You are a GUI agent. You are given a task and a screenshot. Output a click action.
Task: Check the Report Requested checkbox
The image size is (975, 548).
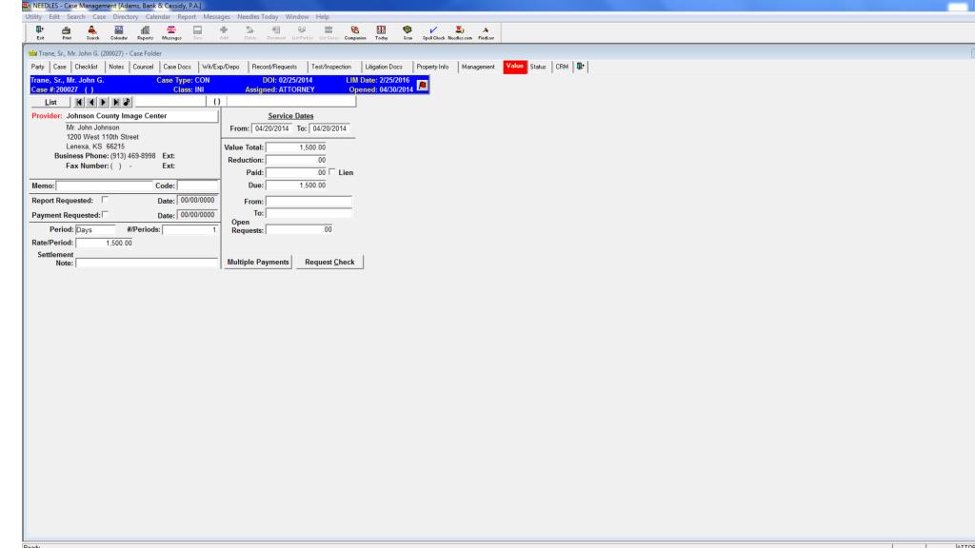point(104,201)
